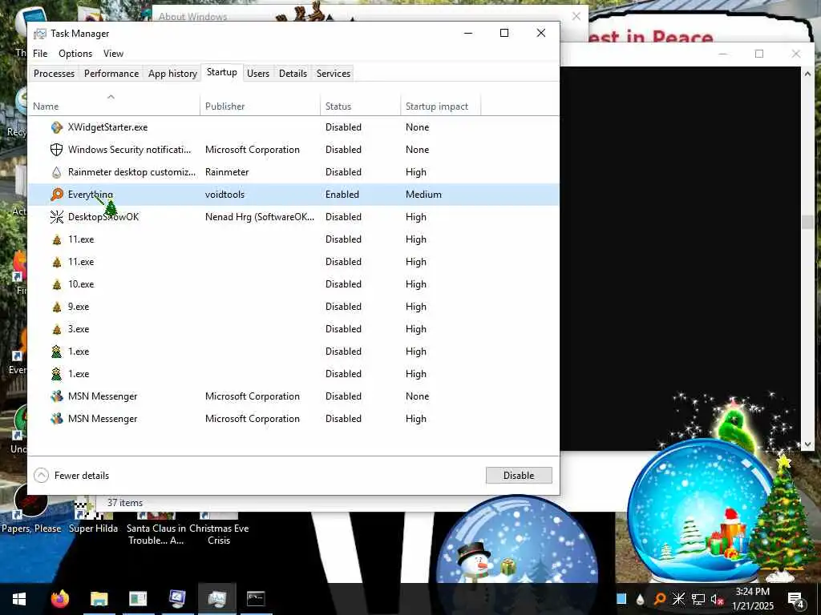Image resolution: width=821 pixels, height=615 pixels.
Task: Select the XWidgetStarter.exe row name
Action: tap(108, 127)
